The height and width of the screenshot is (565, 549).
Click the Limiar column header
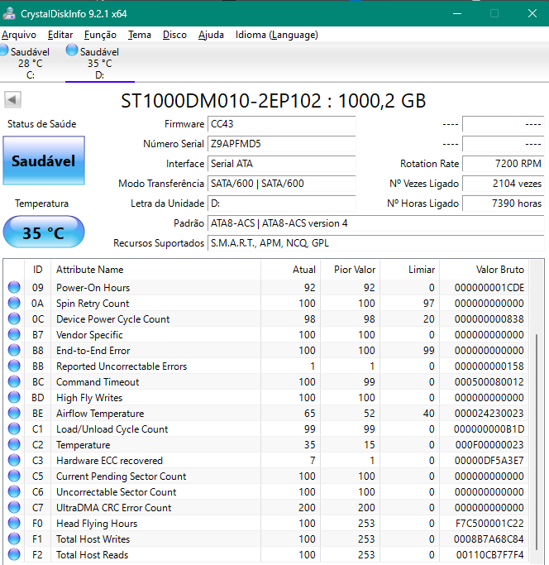[410, 270]
